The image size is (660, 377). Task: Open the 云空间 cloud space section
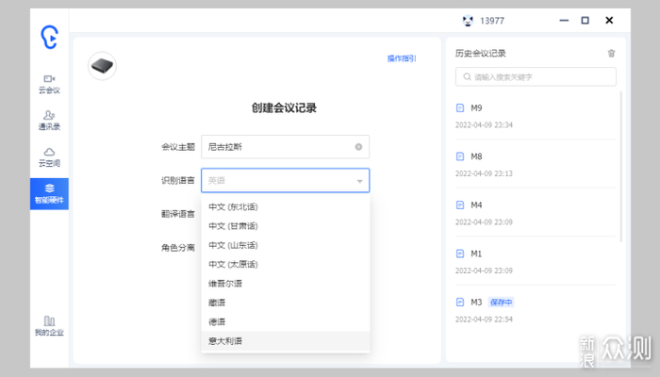tap(49, 157)
